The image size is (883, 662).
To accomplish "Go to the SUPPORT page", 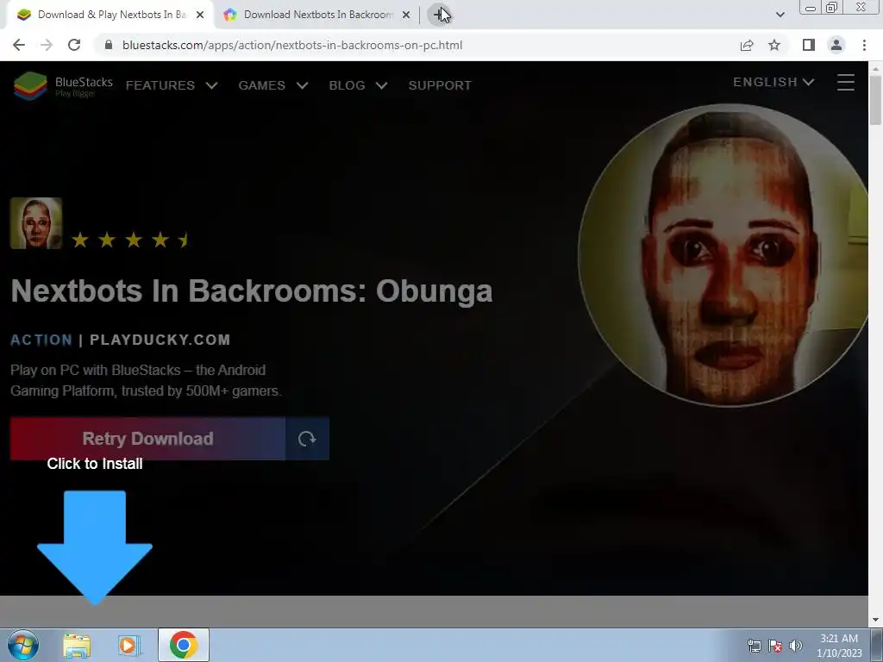I will pos(440,85).
